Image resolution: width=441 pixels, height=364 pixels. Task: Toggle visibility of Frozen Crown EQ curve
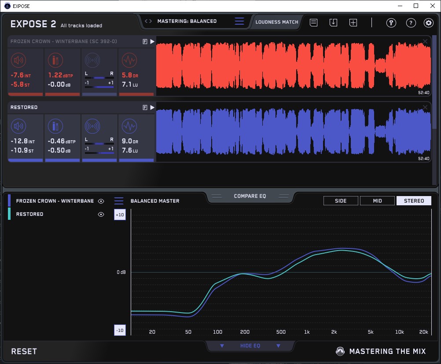[101, 201]
